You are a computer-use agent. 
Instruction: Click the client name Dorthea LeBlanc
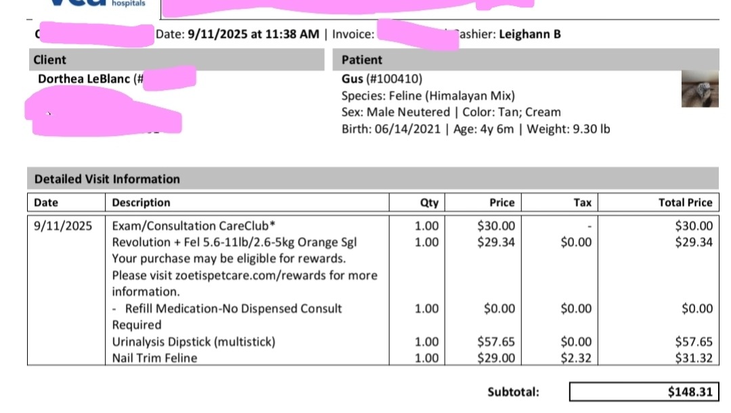point(84,79)
